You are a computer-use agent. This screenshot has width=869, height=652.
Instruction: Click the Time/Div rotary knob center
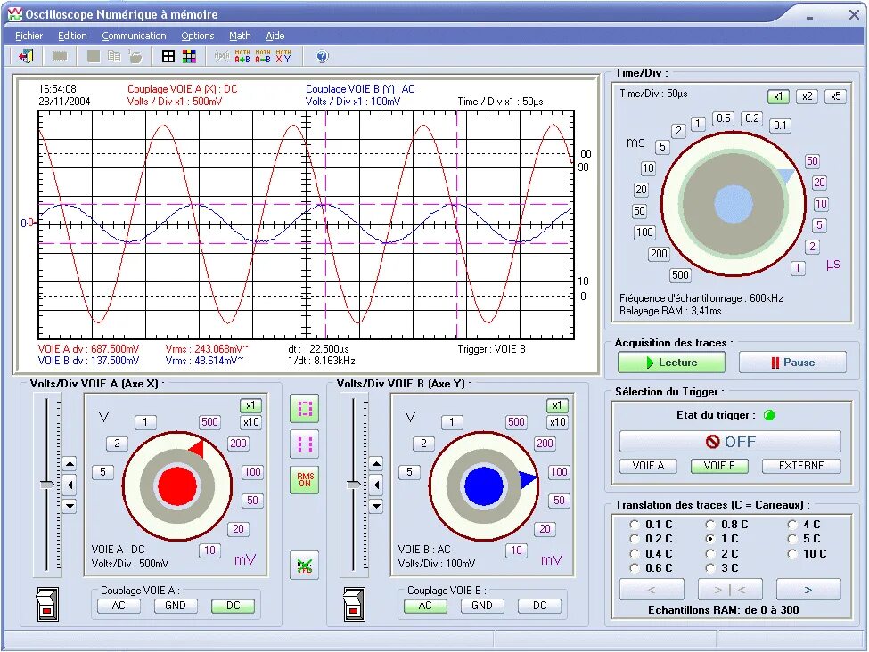click(734, 204)
